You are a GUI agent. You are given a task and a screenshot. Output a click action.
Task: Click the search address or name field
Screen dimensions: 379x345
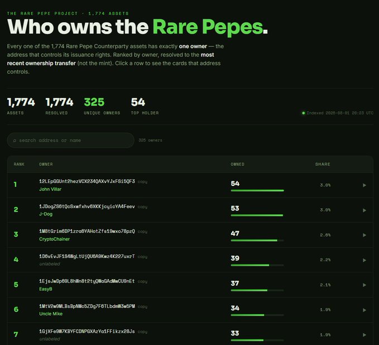pyautogui.click(x=70, y=140)
